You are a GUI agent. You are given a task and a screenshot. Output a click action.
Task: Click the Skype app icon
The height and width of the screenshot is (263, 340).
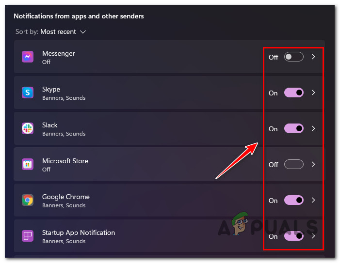click(28, 93)
